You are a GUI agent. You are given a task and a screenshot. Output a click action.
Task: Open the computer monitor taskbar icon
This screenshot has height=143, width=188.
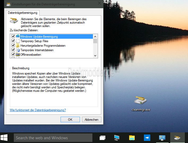(117, 138)
